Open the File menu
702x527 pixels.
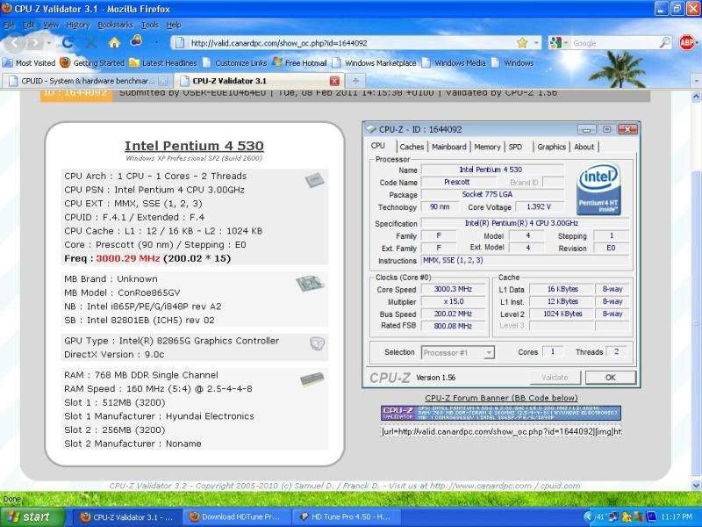(9, 25)
